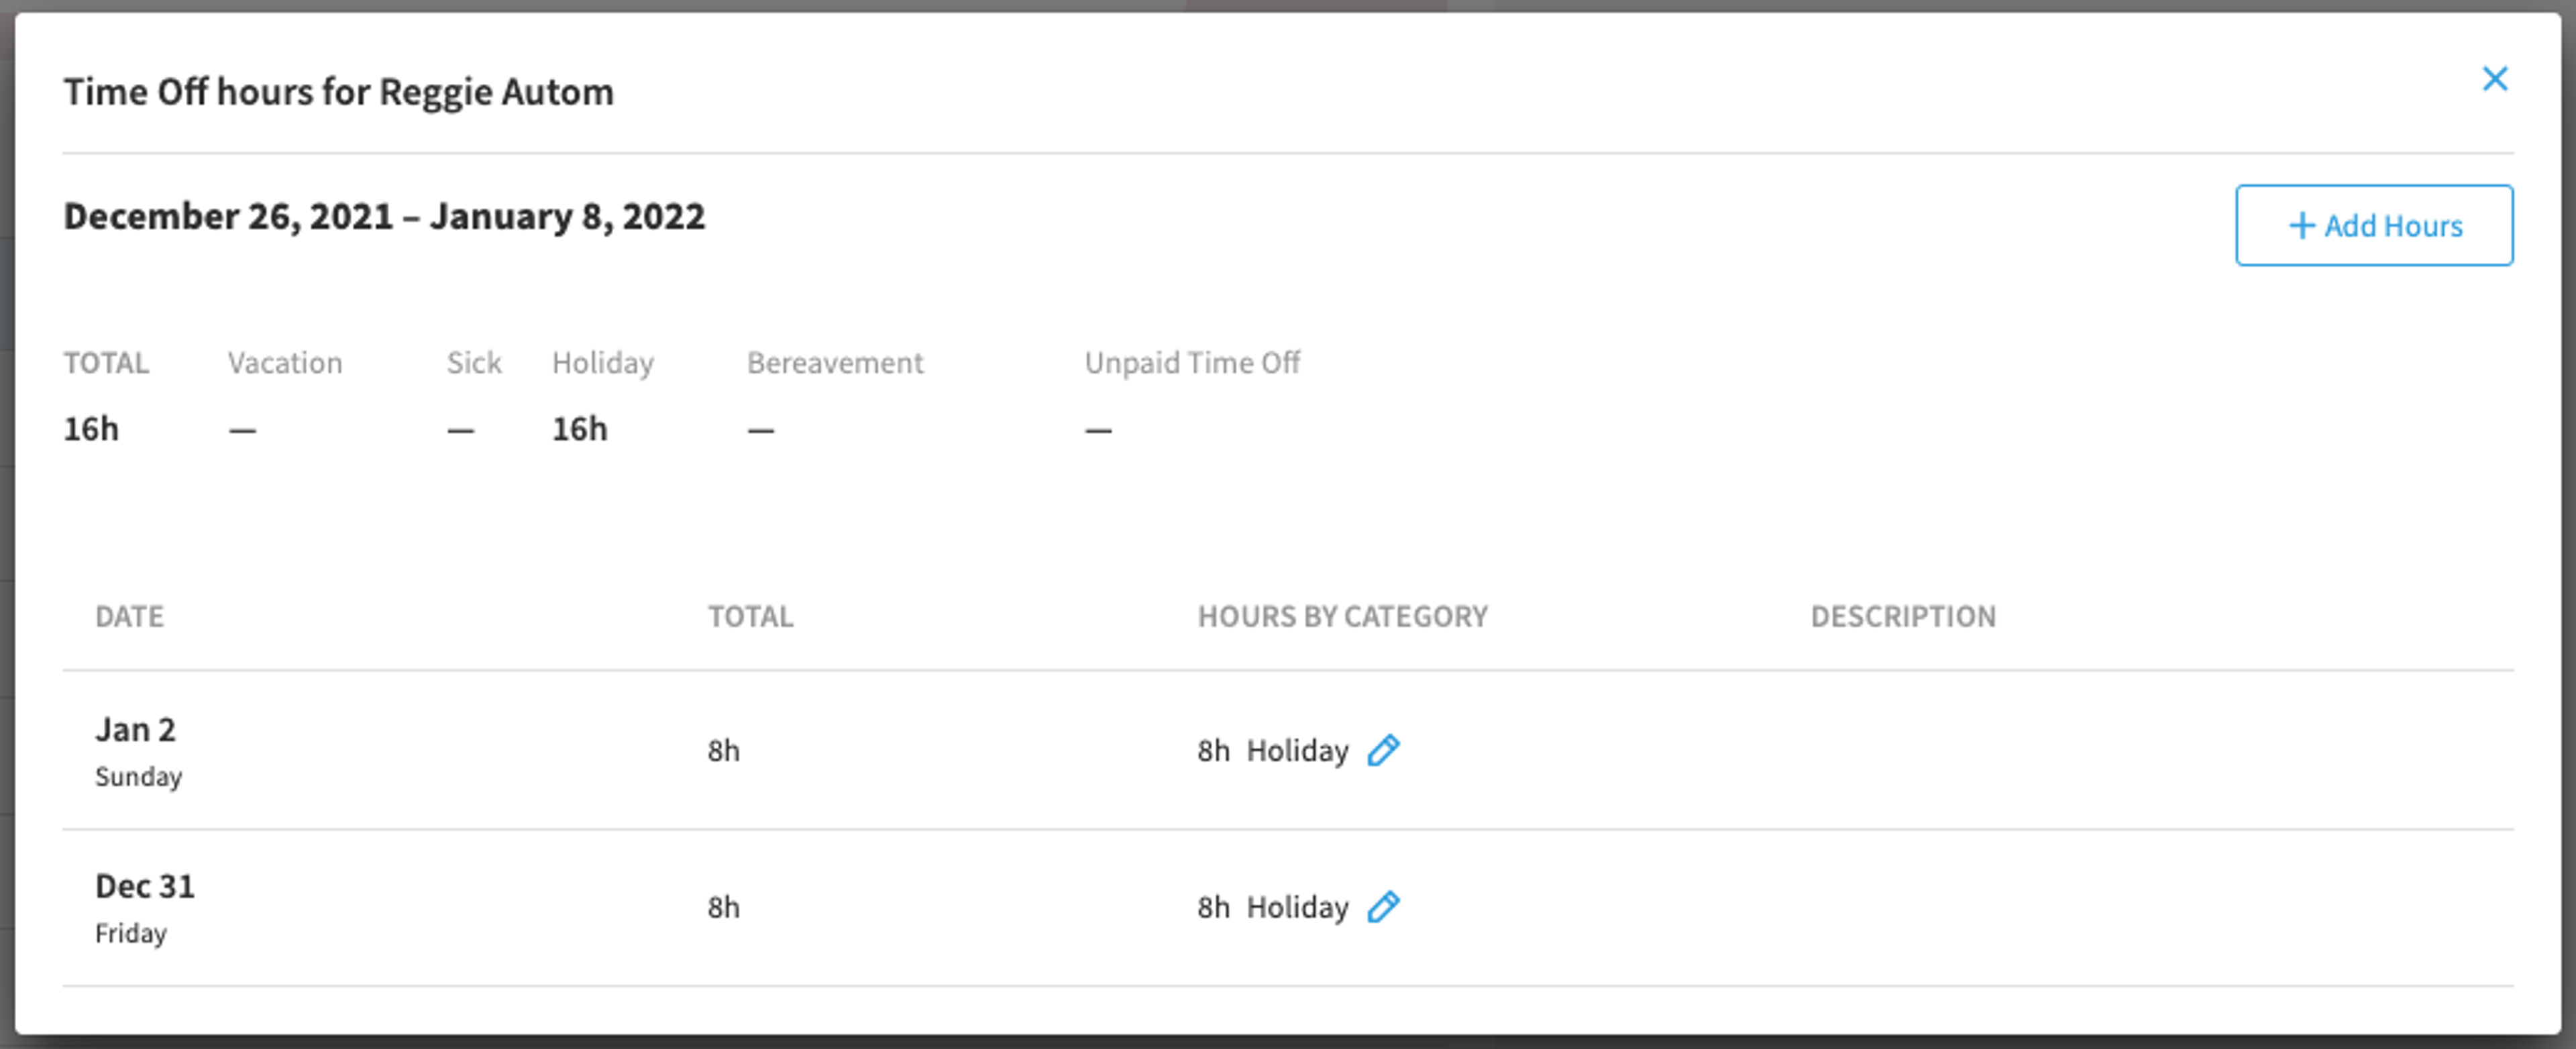Click the Vacation summary label
The width and height of the screenshot is (2576, 1049).
tap(285, 362)
